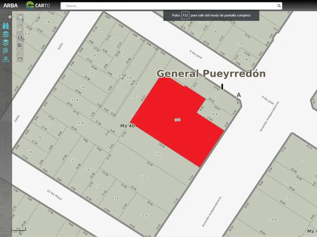The image size is (317, 237).
Task: Click the print map icon
Action: coord(20,58)
